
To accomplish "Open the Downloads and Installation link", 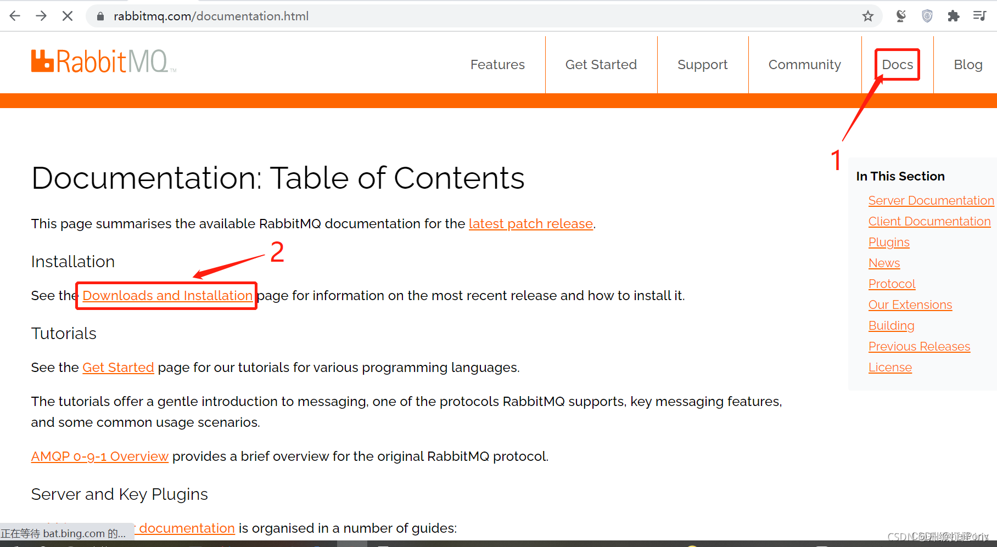I will point(167,296).
